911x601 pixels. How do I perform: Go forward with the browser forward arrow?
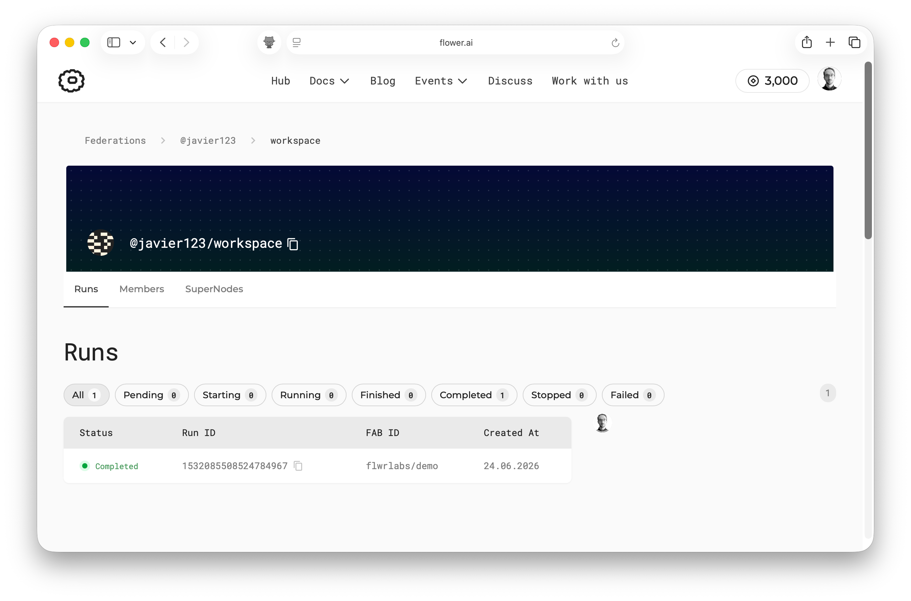[186, 42]
